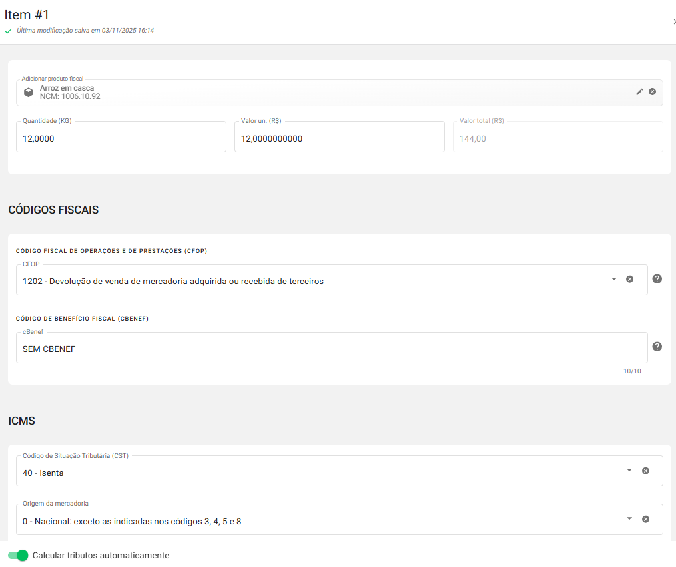The width and height of the screenshot is (676, 567).
Task: Click the green saved checkmark icon
Action: [8, 31]
